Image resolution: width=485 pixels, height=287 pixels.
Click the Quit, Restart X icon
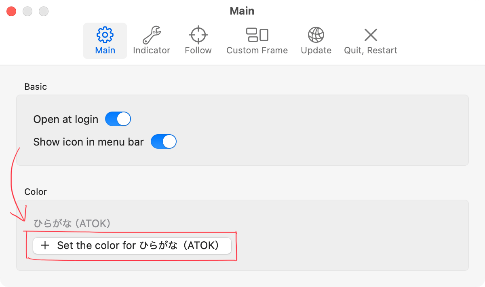tap(371, 35)
